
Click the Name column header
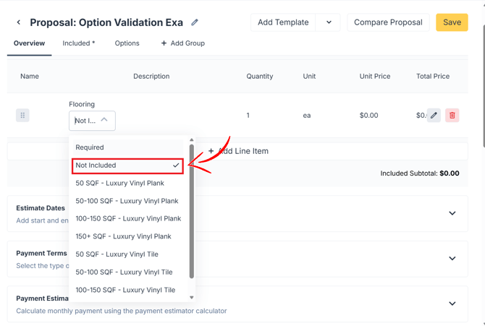pos(30,77)
